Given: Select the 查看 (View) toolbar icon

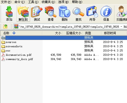Looking at the screenshot, I should (x=51, y=13).
